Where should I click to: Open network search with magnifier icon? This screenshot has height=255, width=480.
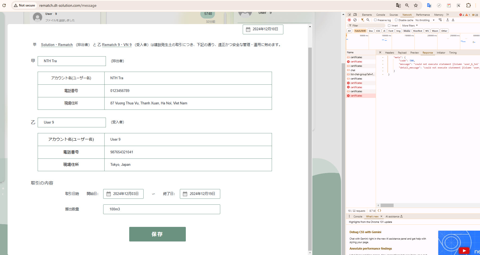(368, 20)
